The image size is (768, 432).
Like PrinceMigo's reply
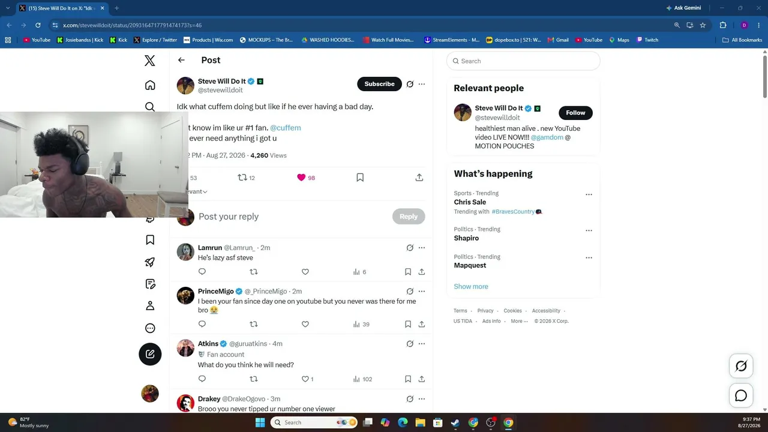click(305, 324)
